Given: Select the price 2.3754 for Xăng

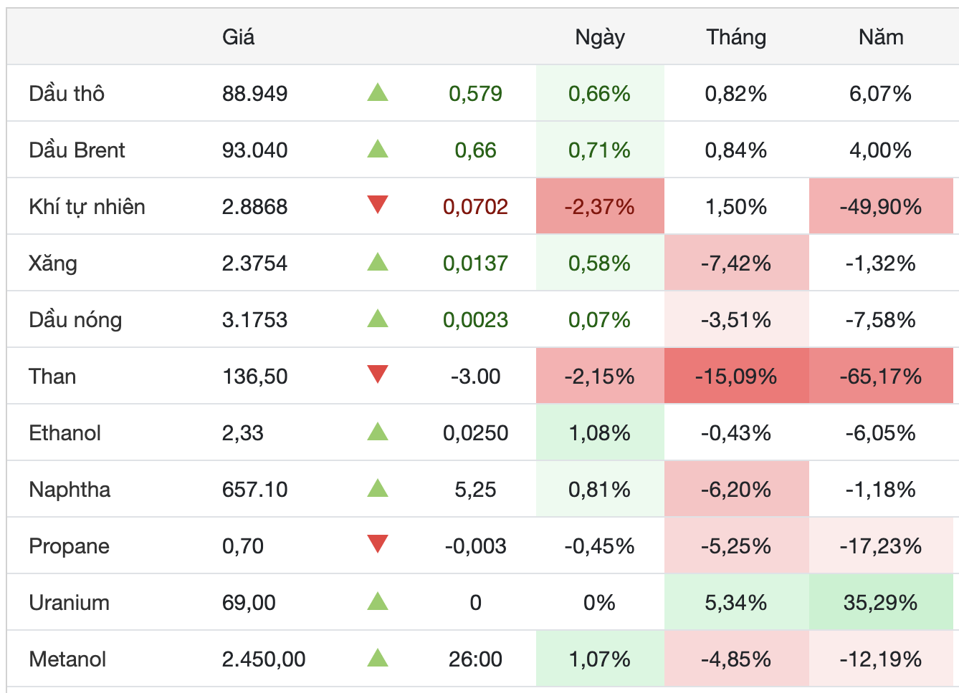Looking at the screenshot, I should pyautogui.click(x=254, y=263).
